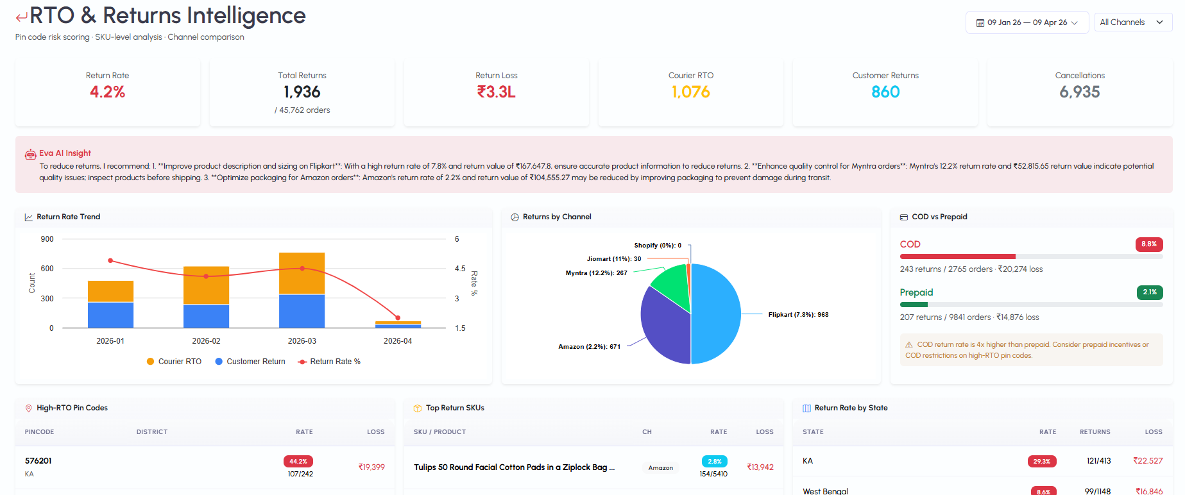Select pin code 576201 row
This screenshot has width=1185, height=495.
[205, 467]
